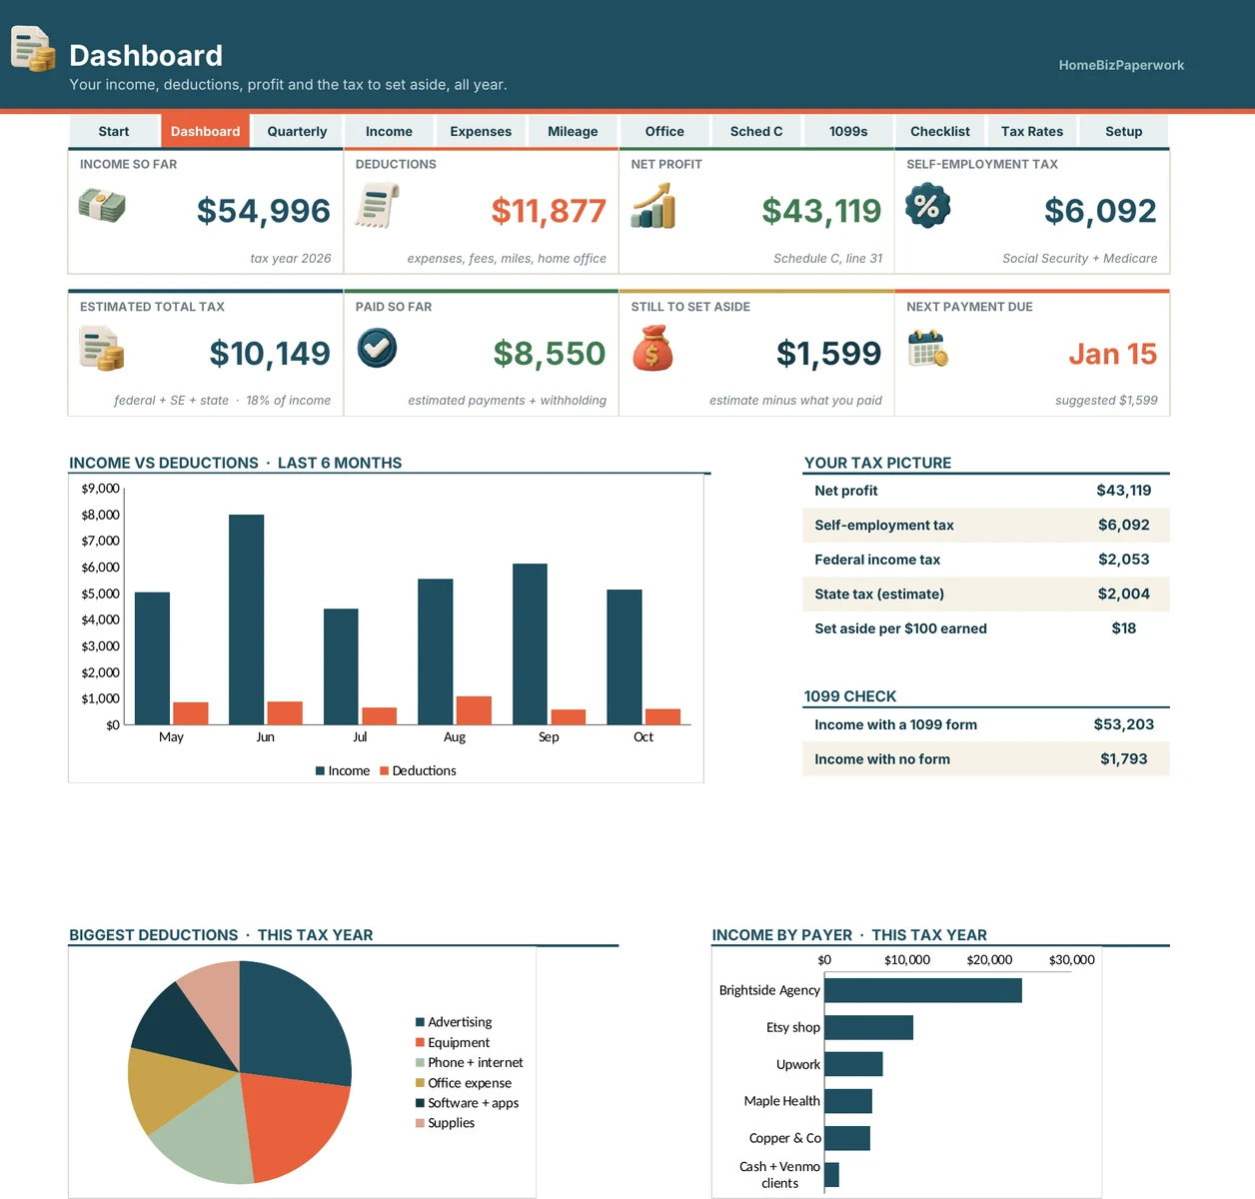Click the checkmark icon in Paid So Far

[378, 348]
